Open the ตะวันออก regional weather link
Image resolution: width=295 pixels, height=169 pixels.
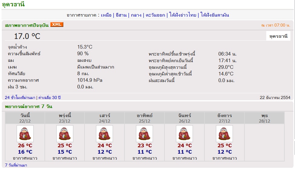tap(155, 15)
